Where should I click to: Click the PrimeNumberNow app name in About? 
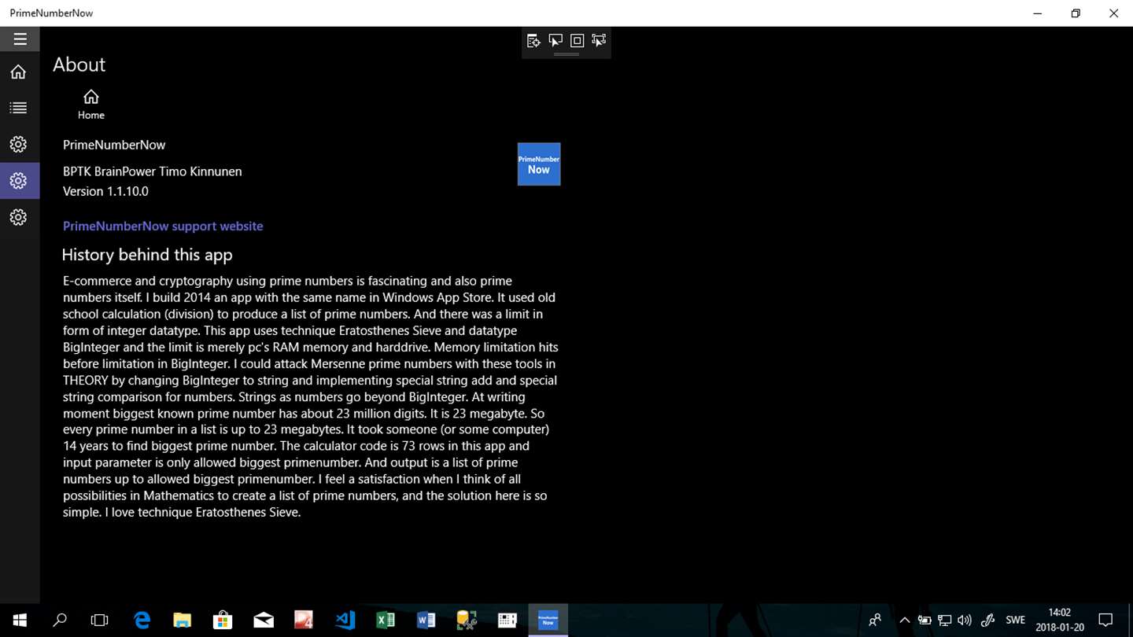click(x=114, y=145)
